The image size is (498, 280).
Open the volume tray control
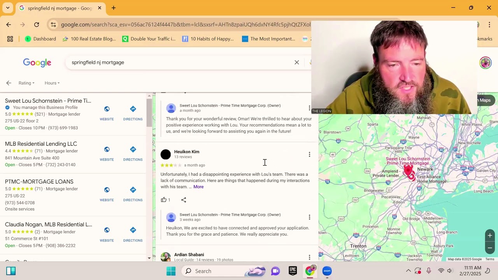pyautogui.click(x=450, y=271)
